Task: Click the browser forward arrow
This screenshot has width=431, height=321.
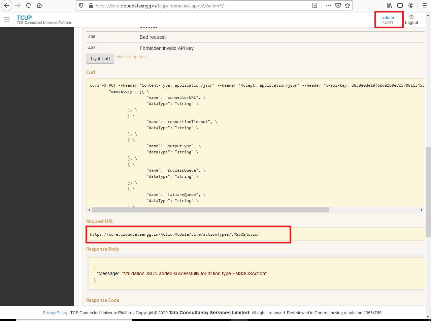Action: click(x=18, y=5)
